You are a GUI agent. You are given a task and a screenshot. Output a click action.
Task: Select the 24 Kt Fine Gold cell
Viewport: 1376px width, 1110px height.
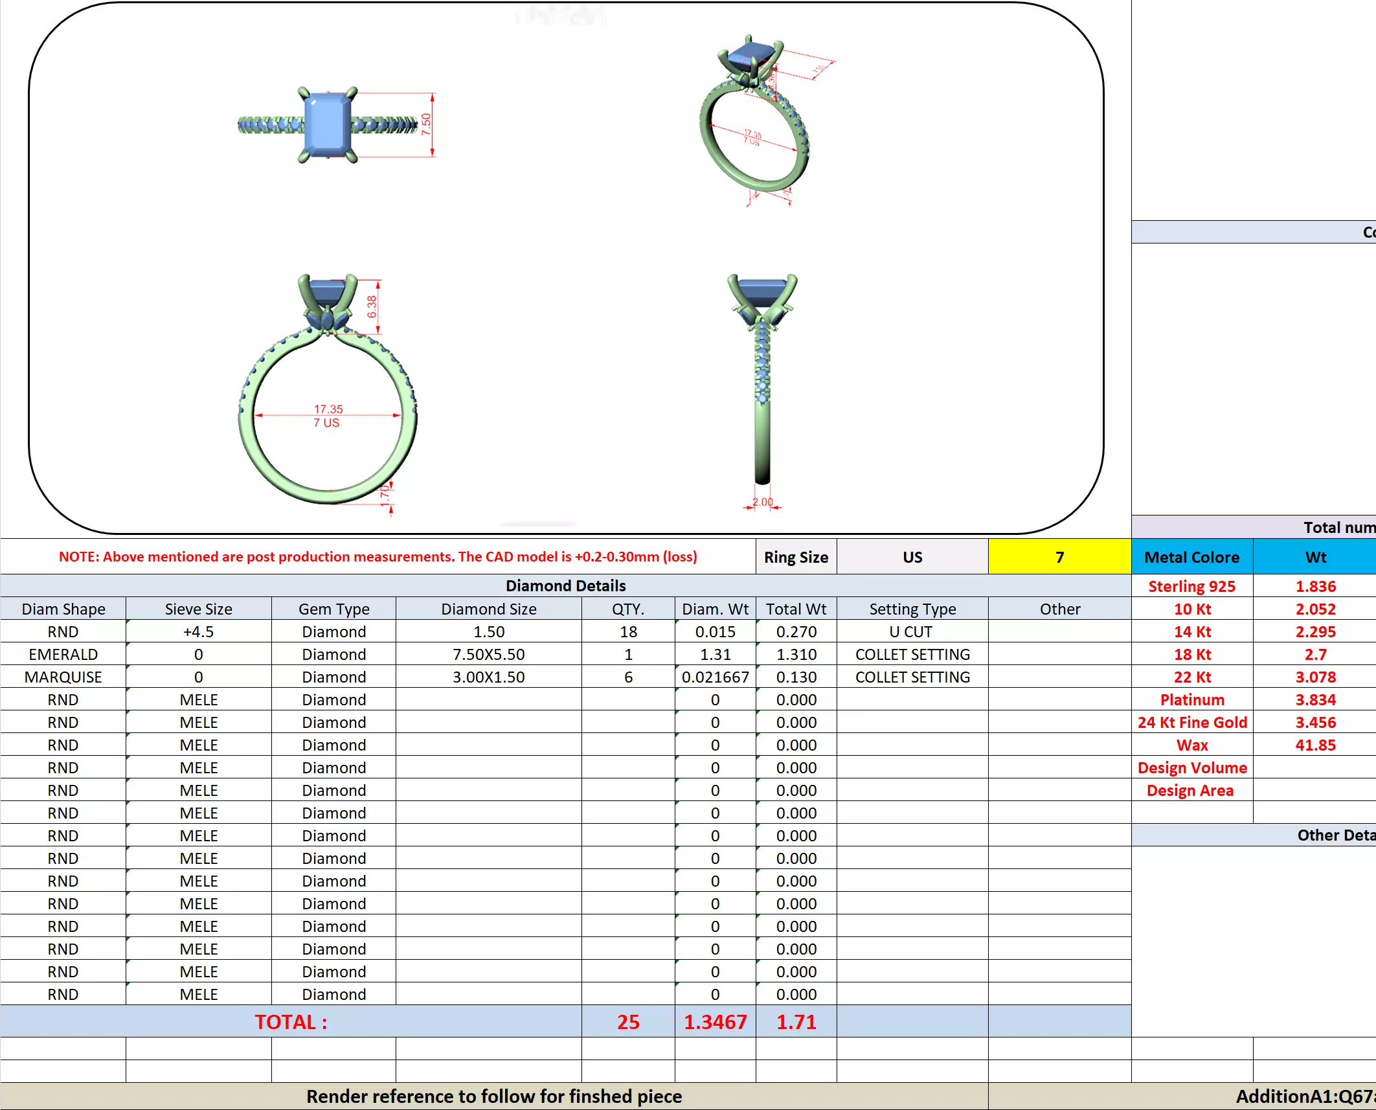pos(1191,722)
